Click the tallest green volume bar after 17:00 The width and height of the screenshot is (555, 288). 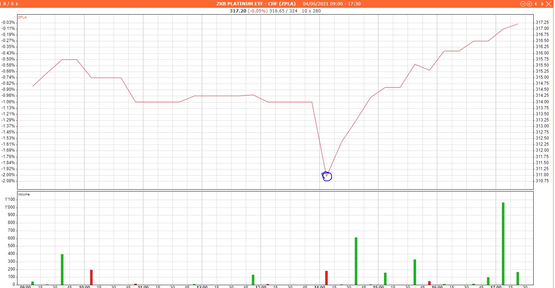point(503,244)
